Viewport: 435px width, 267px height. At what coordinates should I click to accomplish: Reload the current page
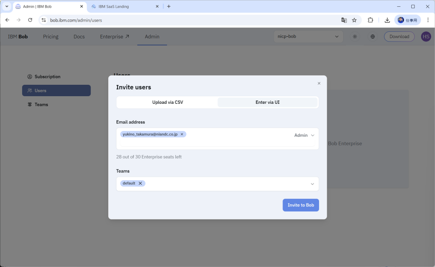[x=30, y=20]
